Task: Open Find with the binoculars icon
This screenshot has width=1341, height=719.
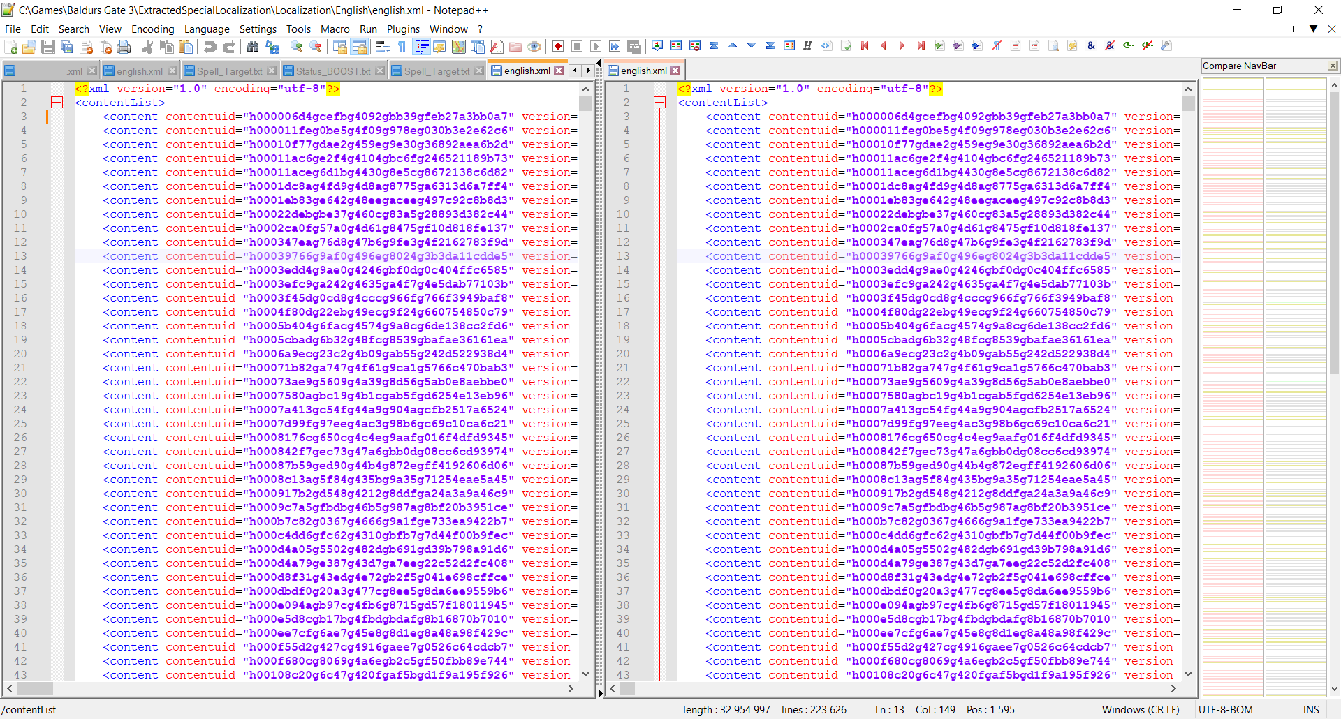Action: [253, 47]
